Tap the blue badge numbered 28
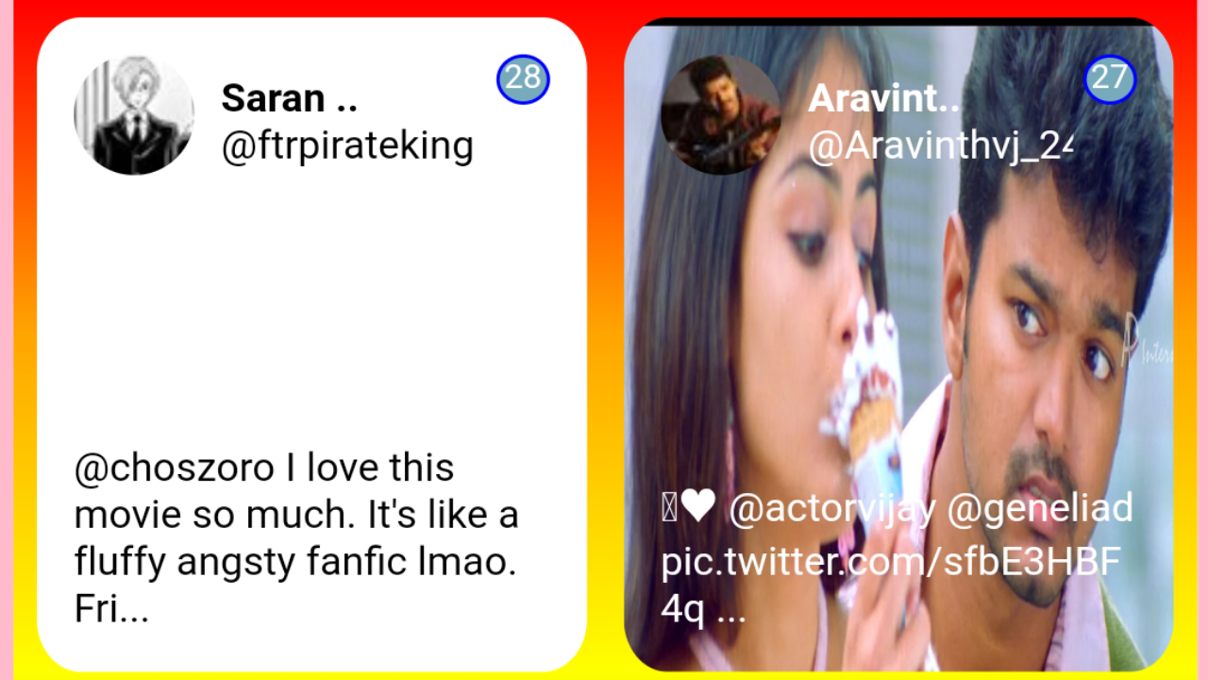1208x680 pixels. 523,78
